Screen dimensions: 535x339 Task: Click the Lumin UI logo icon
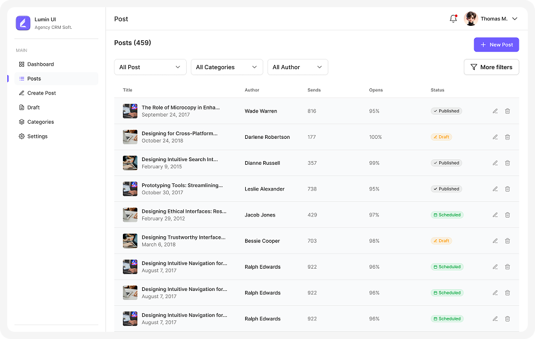tap(23, 23)
